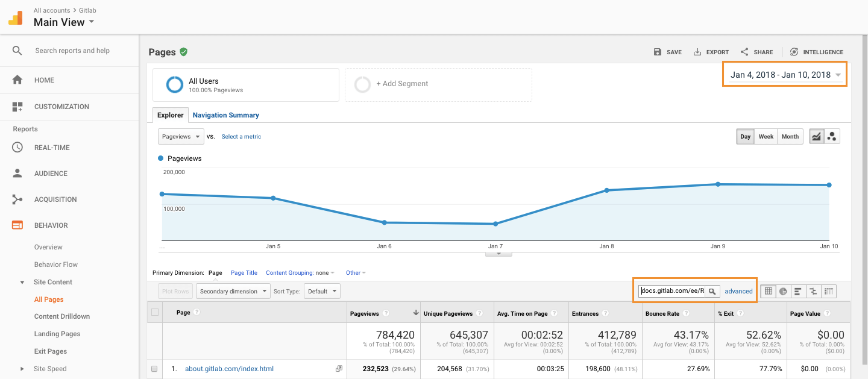Click inside the reports search field

[72, 51]
